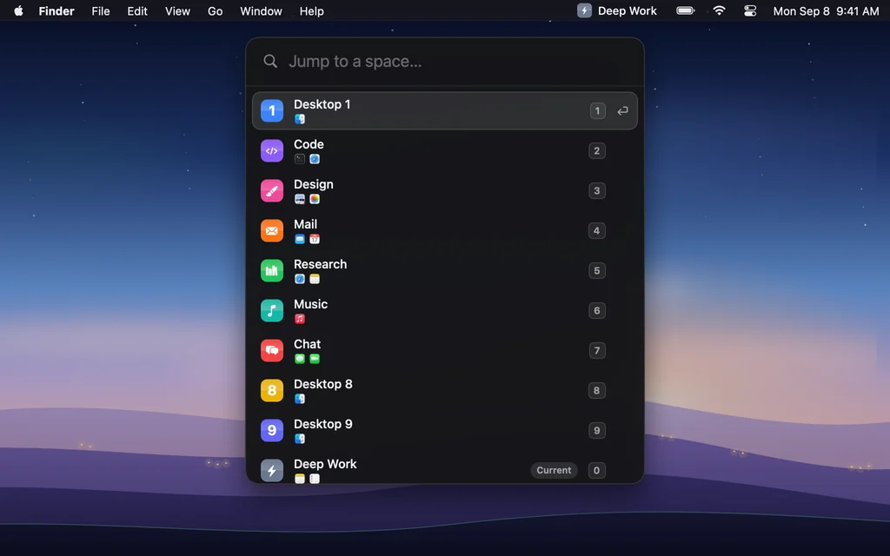Click the Jump to a space search field

pos(445,62)
